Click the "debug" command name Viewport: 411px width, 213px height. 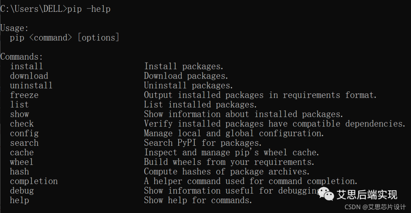click(22, 191)
